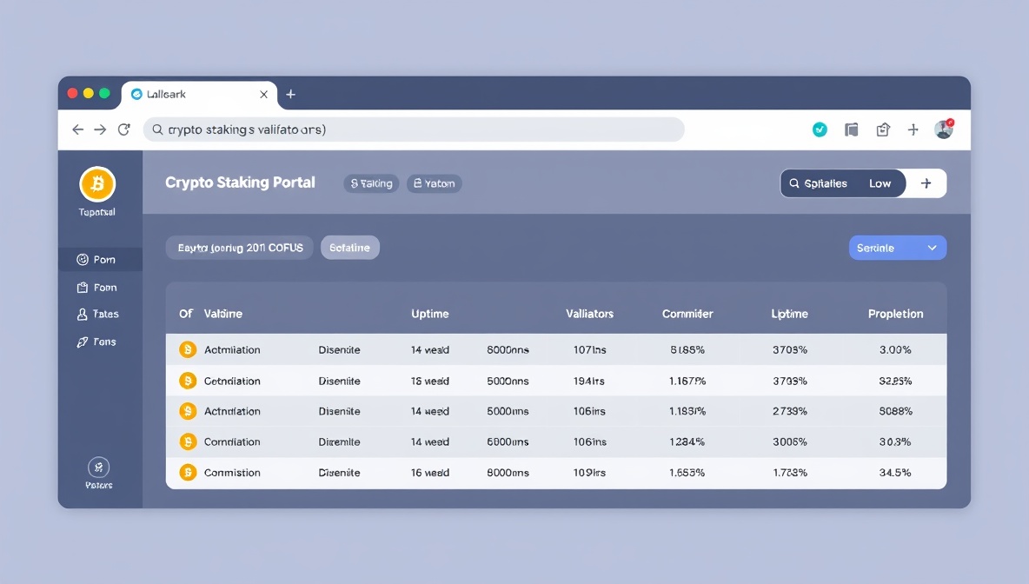Open the bookmarks icon in browser toolbar
Image resolution: width=1029 pixels, height=584 pixels.
point(851,129)
